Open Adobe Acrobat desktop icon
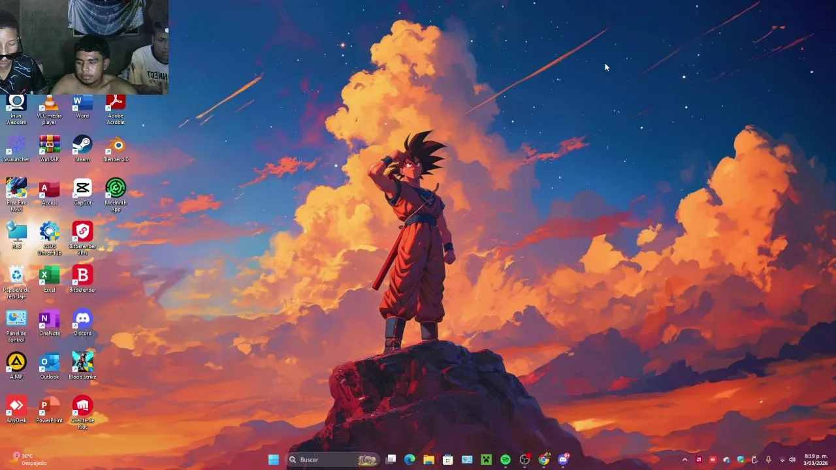The image size is (836, 470). click(x=116, y=110)
